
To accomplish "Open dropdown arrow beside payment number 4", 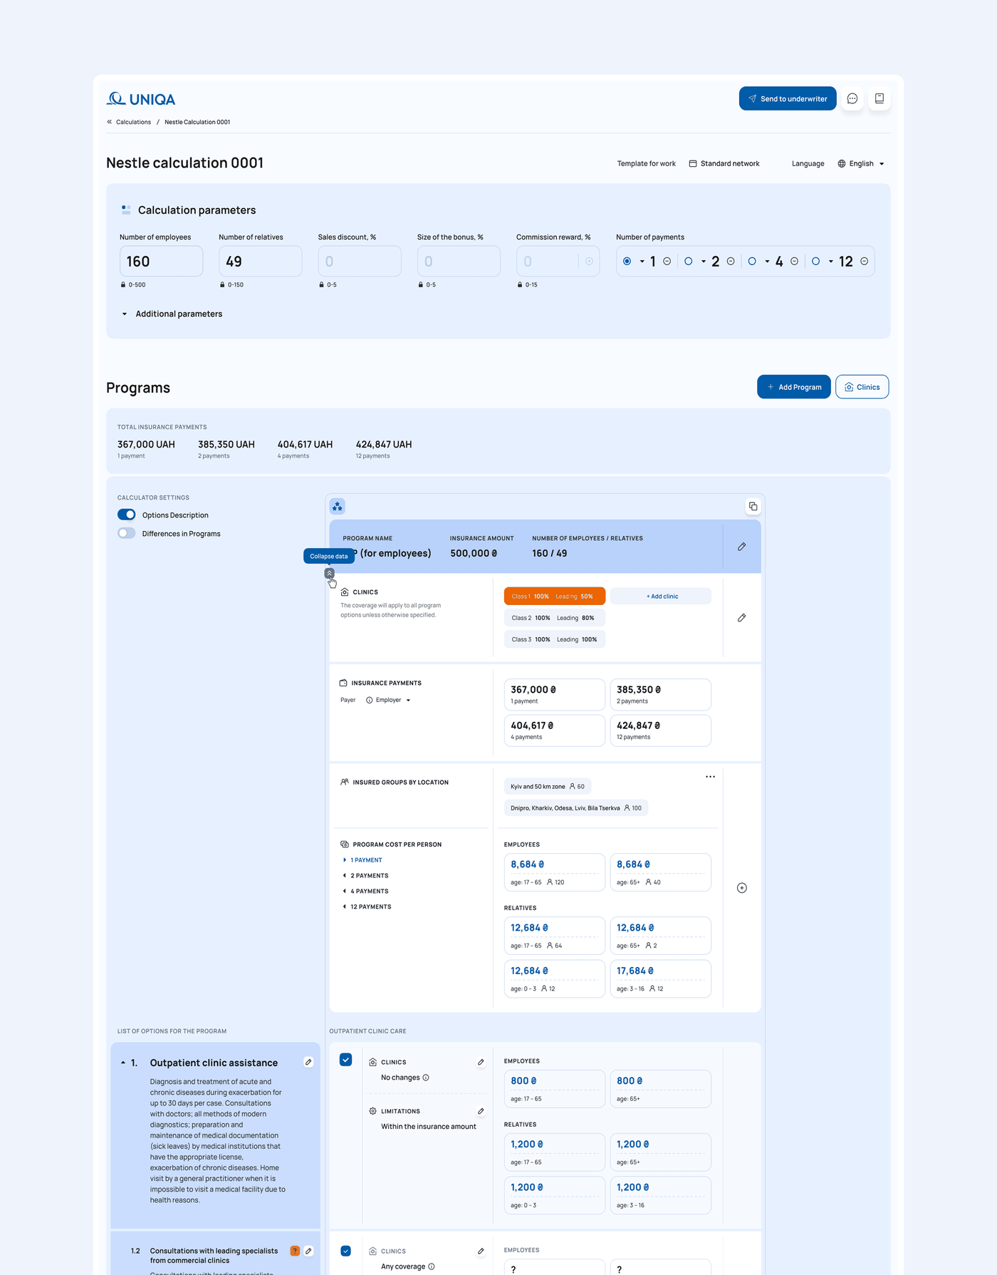I will point(767,262).
